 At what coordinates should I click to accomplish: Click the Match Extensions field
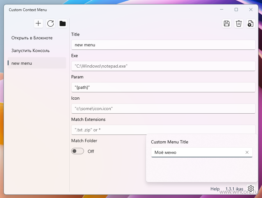pyautogui.click(x=163, y=130)
